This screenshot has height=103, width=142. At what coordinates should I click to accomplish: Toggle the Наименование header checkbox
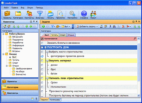tap(42, 39)
